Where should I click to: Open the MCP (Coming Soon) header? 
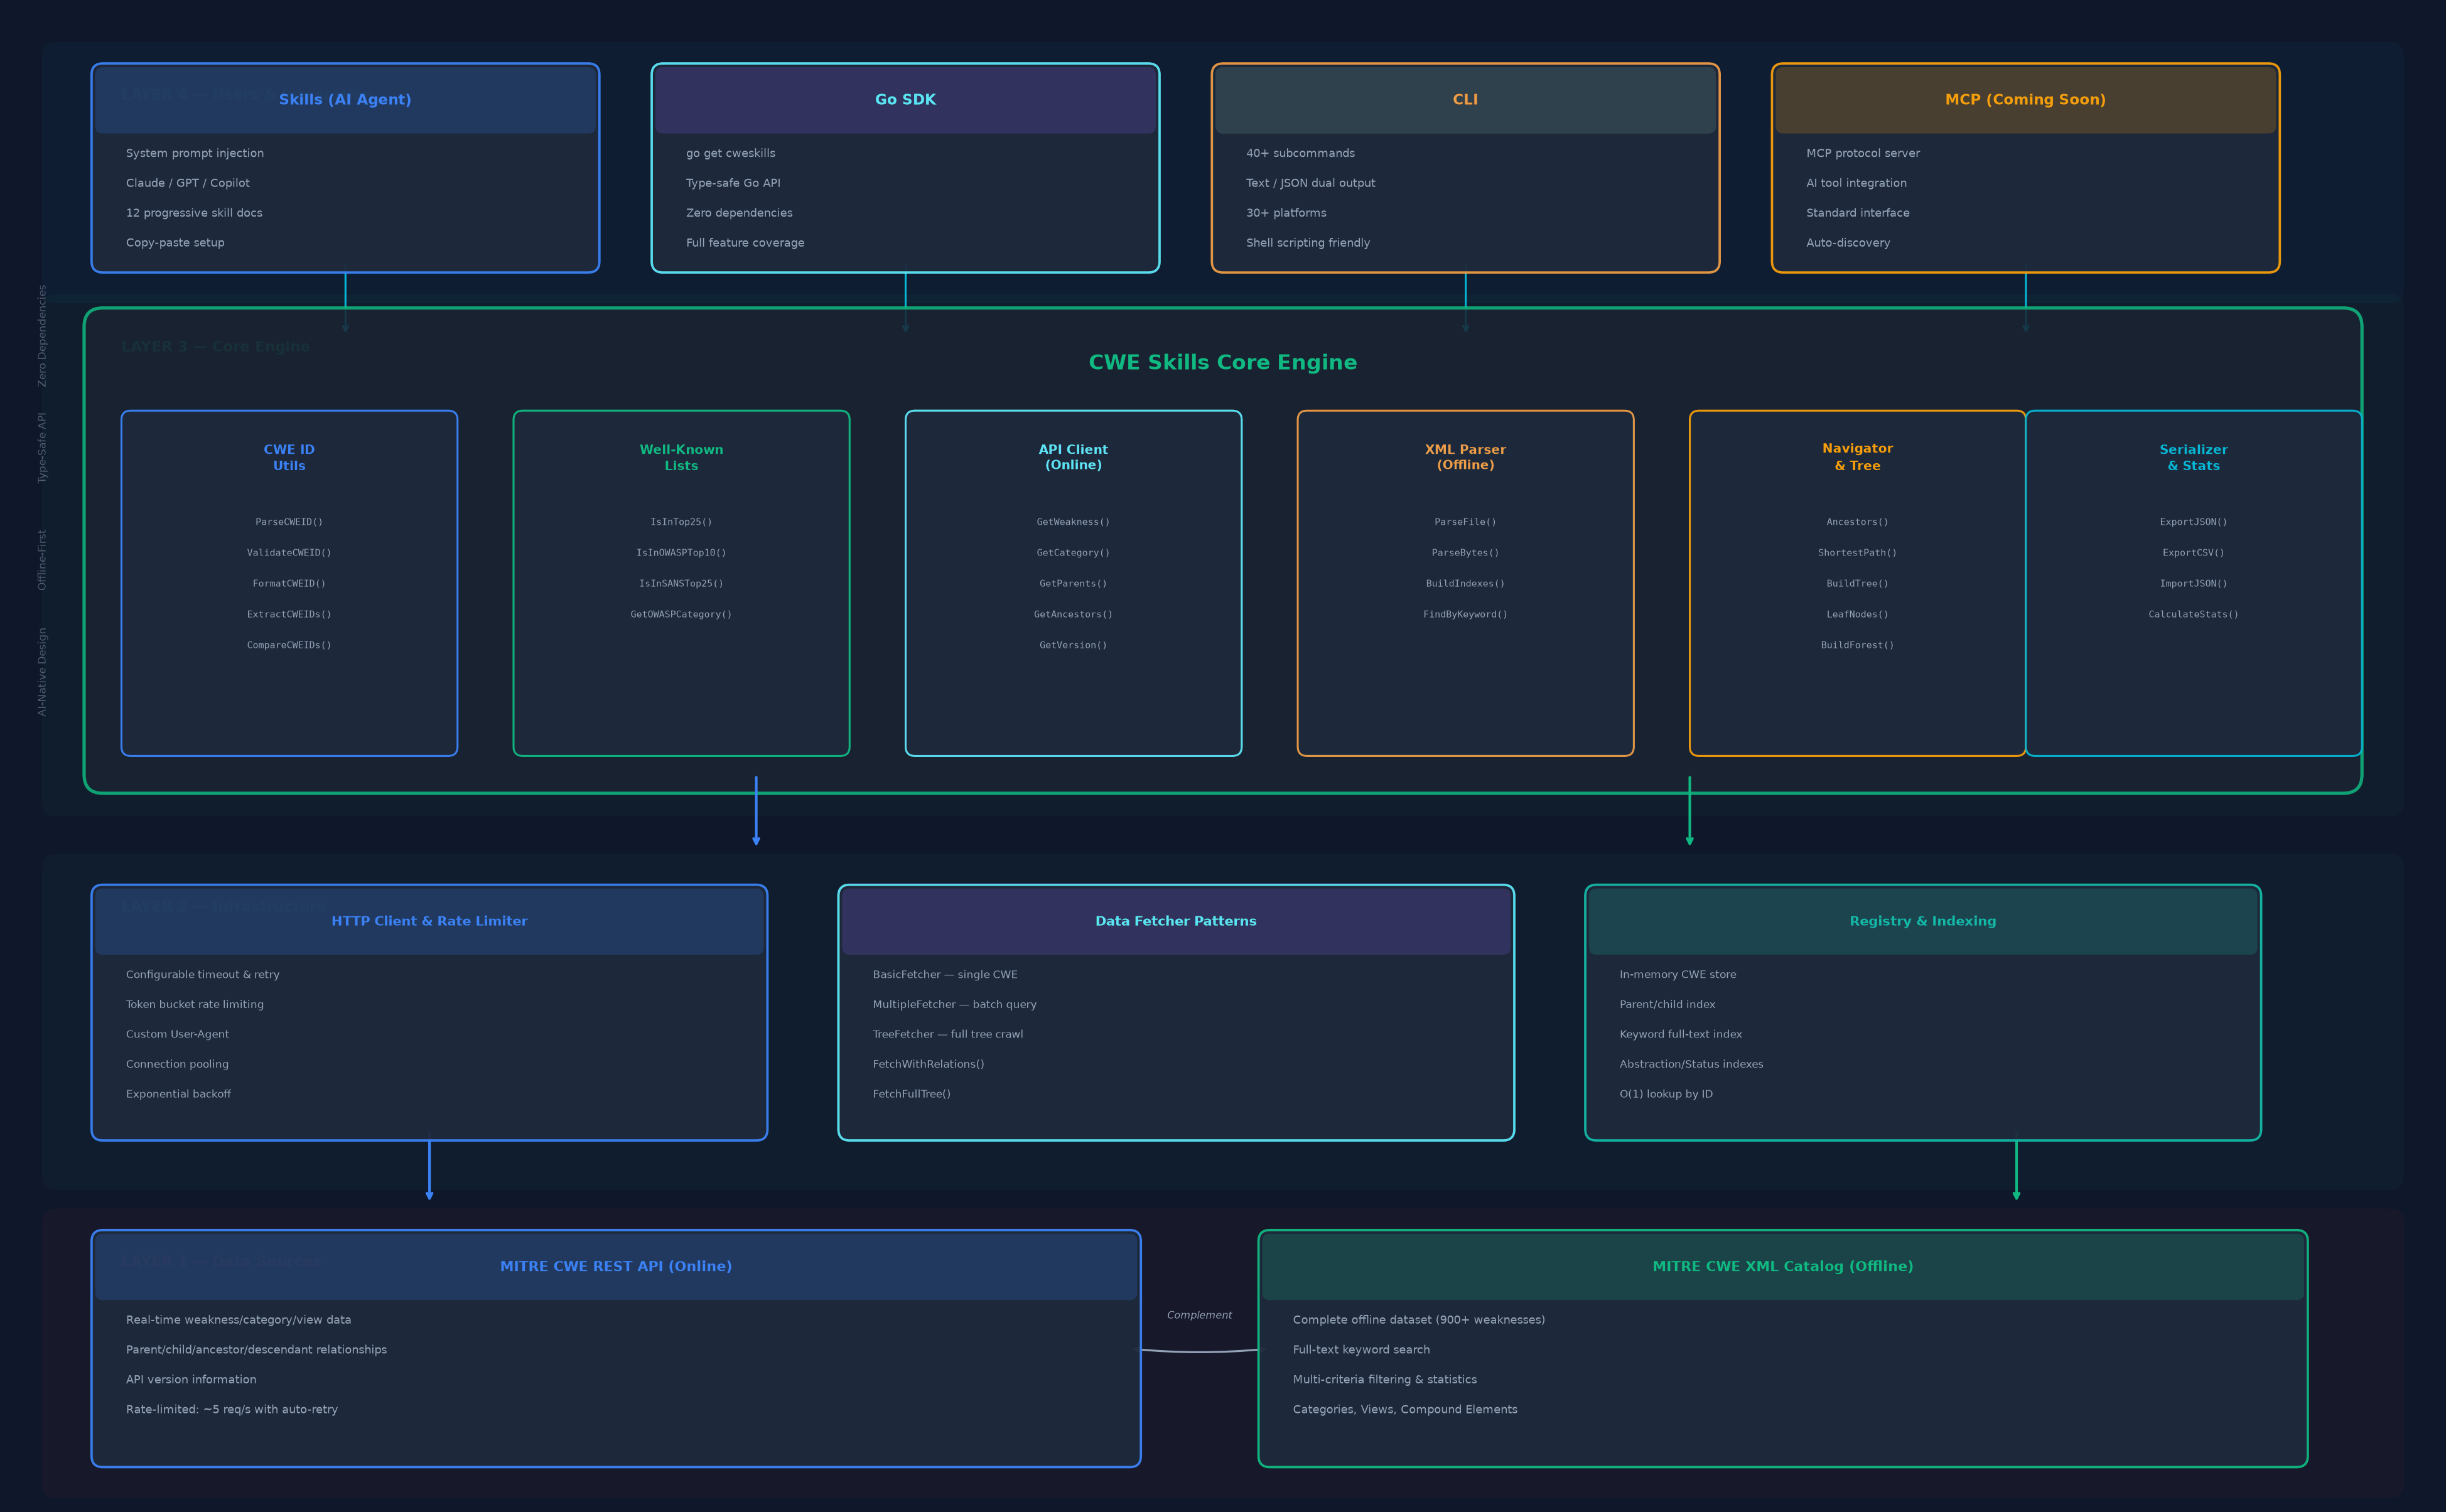click(x=2025, y=100)
